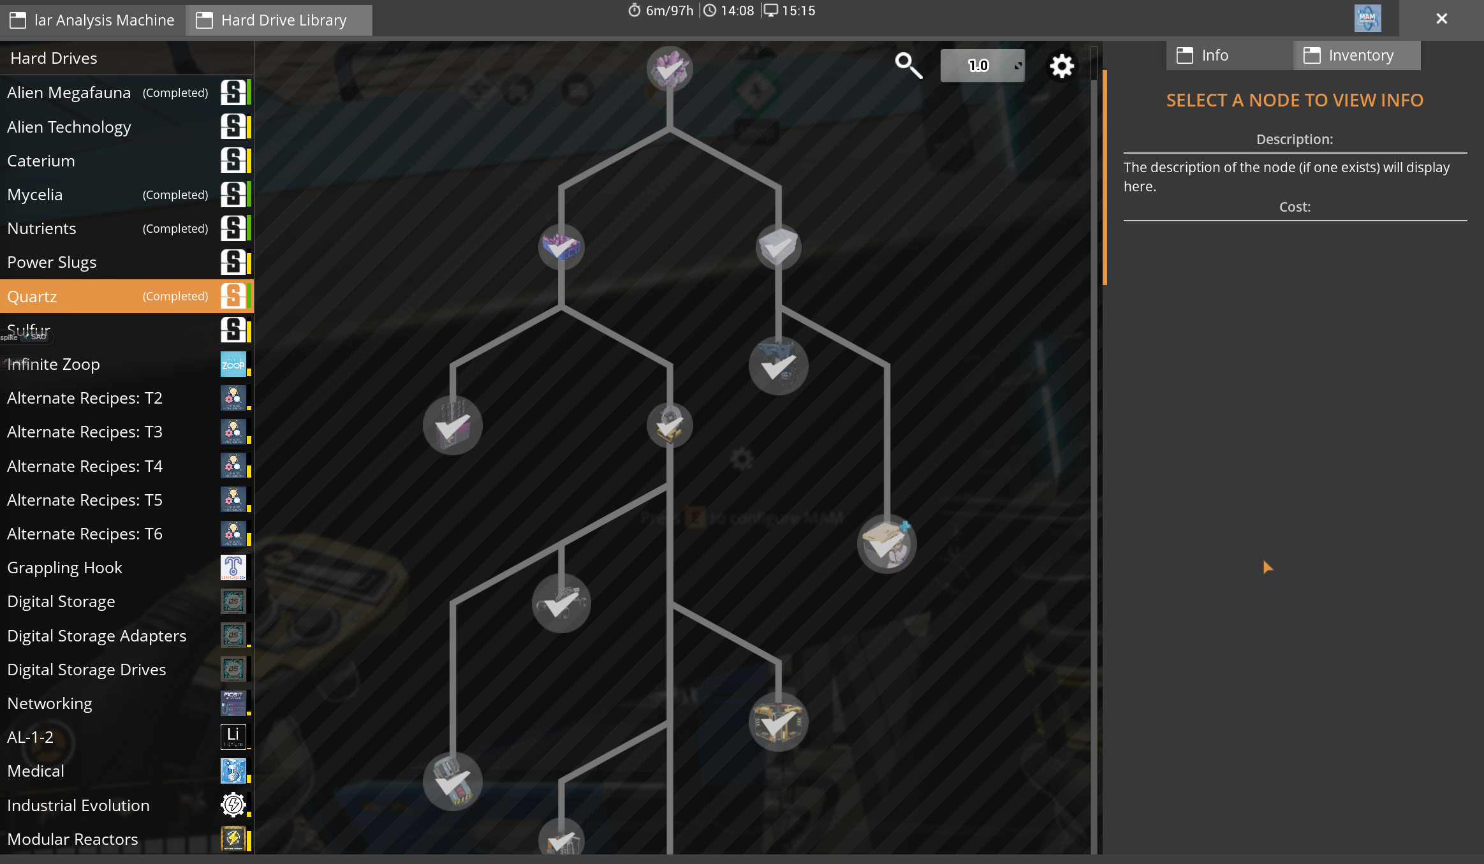The width and height of the screenshot is (1484, 864).
Task: Open Digital Storage Adapters tree
Action: coord(127,636)
